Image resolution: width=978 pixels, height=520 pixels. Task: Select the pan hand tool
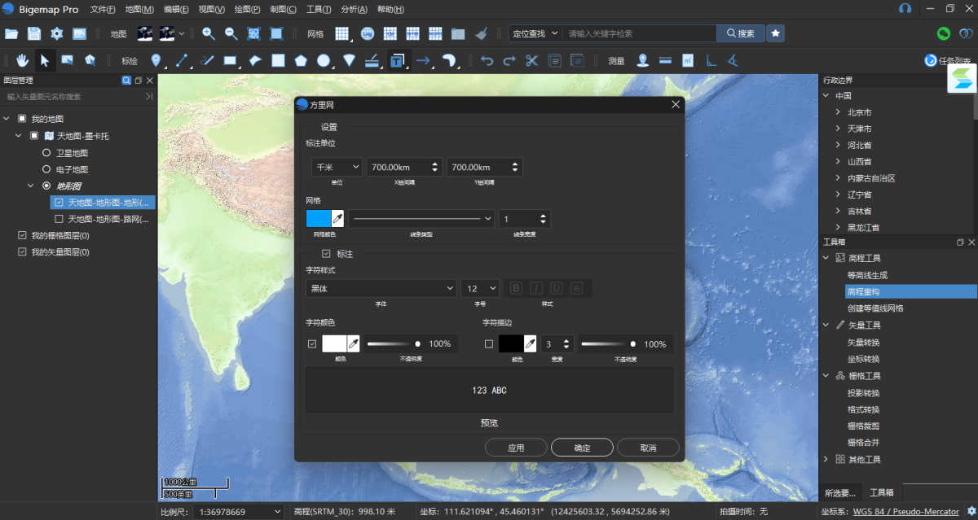point(23,60)
